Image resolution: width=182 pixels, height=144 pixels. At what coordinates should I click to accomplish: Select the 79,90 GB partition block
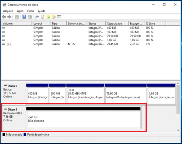126,93
